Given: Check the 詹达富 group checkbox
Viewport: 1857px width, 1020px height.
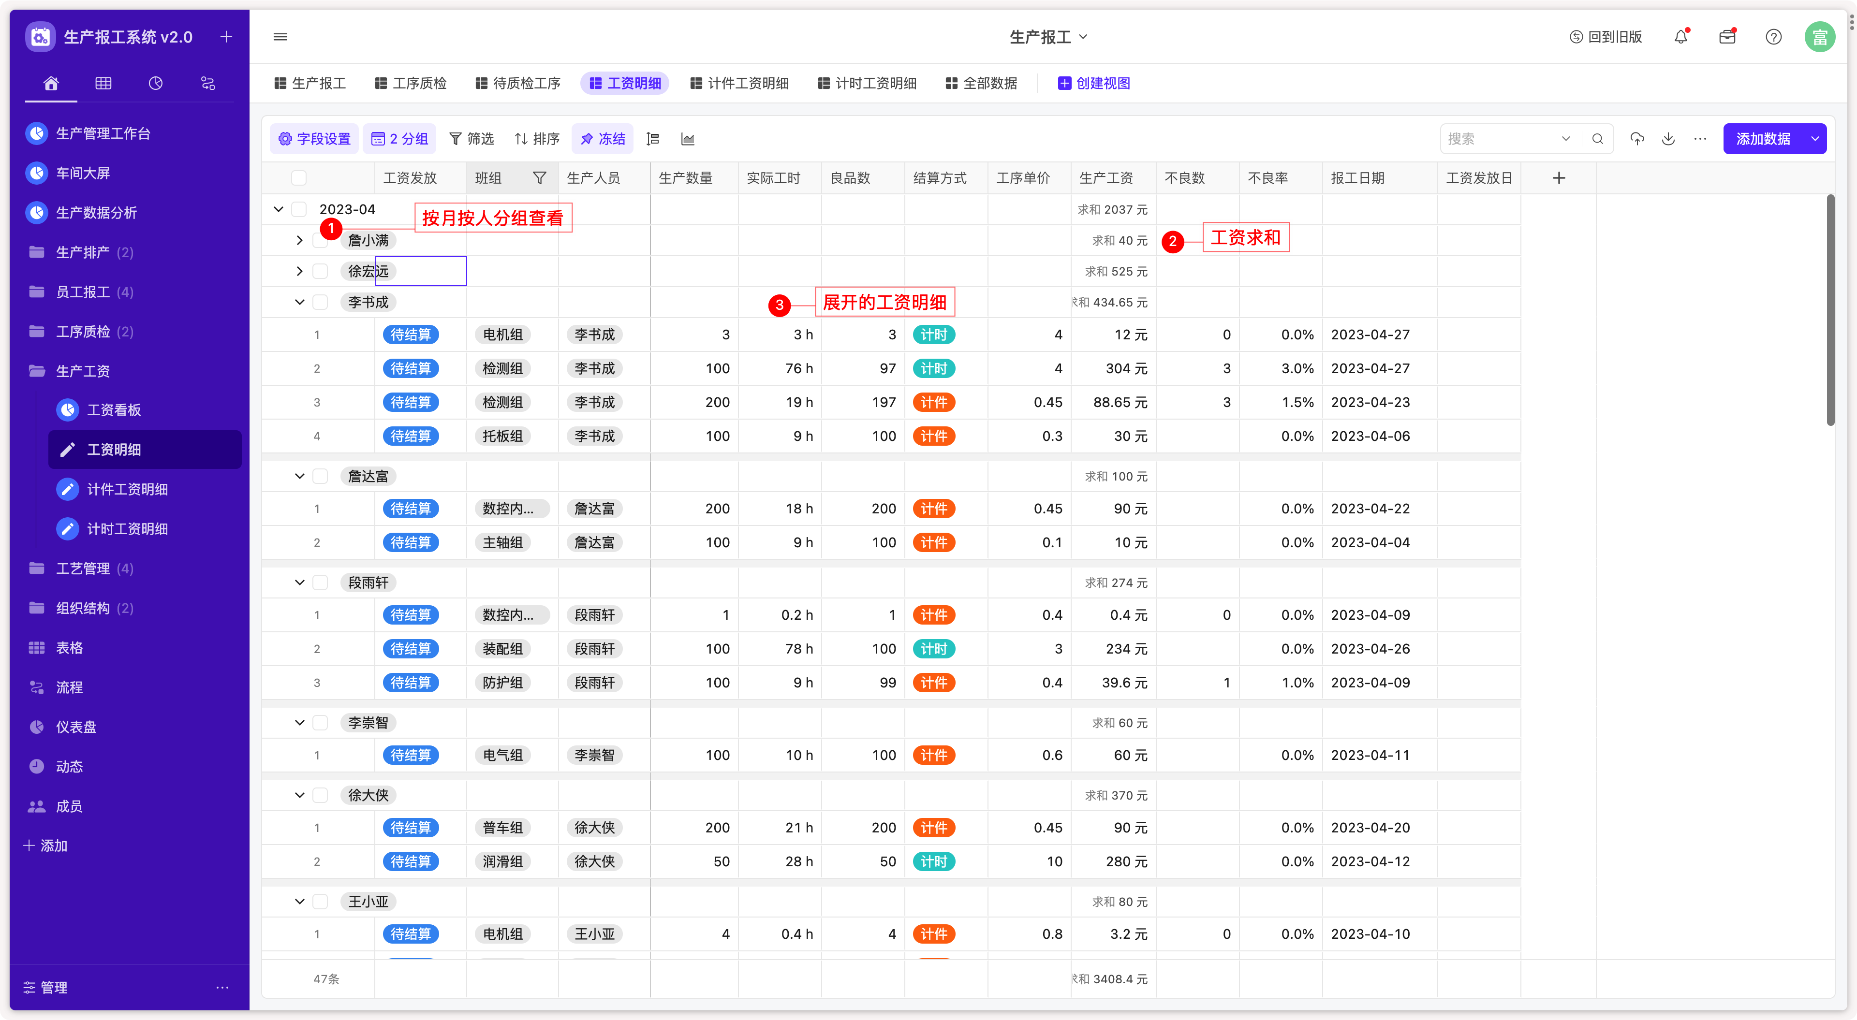Looking at the screenshot, I should click(320, 477).
